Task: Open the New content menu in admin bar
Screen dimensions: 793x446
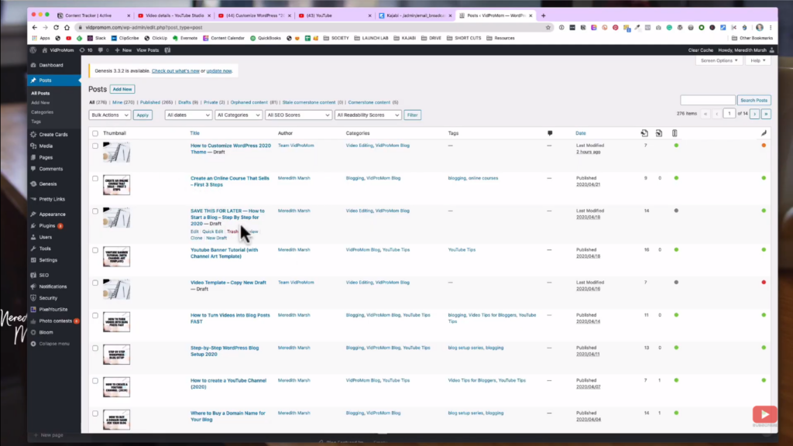Action: pyautogui.click(x=123, y=50)
